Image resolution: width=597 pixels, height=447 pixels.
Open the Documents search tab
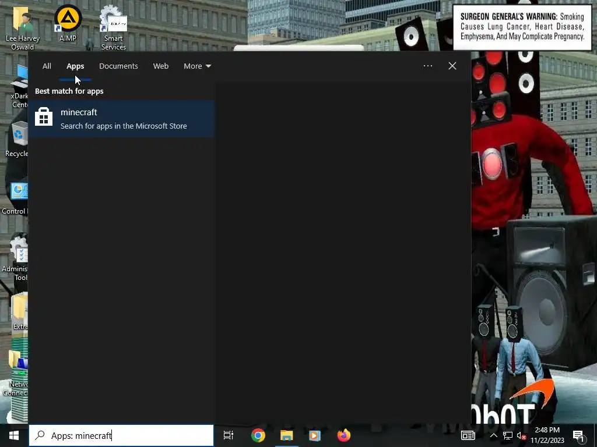(118, 66)
